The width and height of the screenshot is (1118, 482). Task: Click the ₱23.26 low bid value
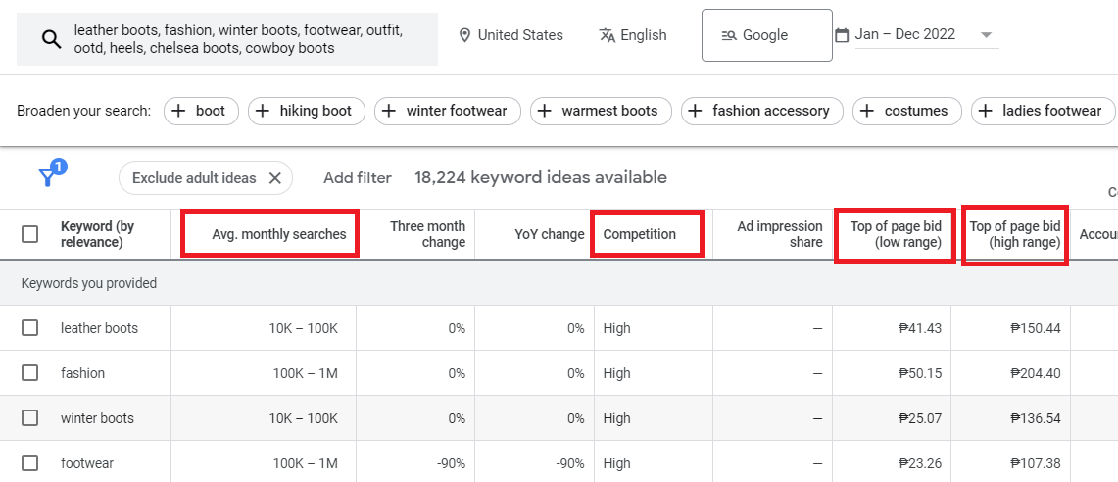[x=920, y=463]
